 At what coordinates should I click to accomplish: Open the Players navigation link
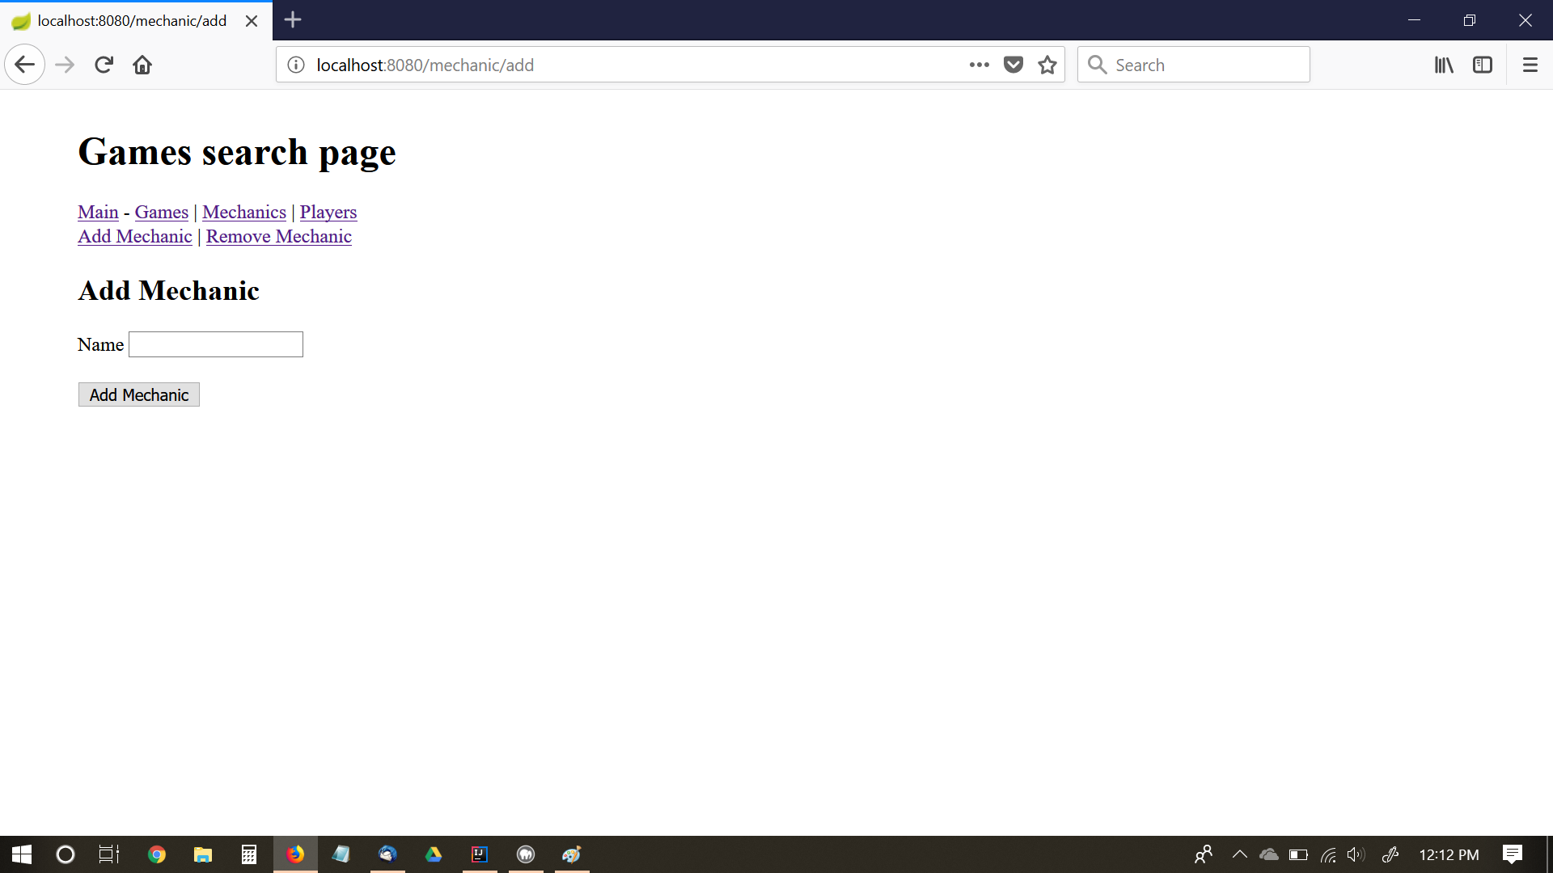328,212
